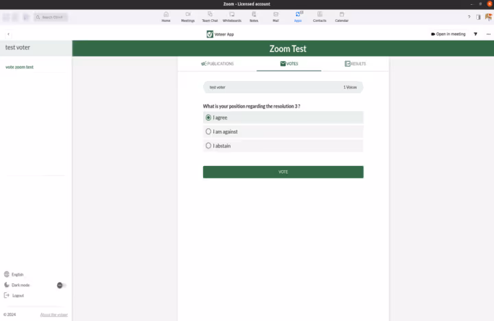Image resolution: width=494 pixels, height=321 pixels.
Task: Open the Home tab in Zoom toolbar
Action: [166, 16]
